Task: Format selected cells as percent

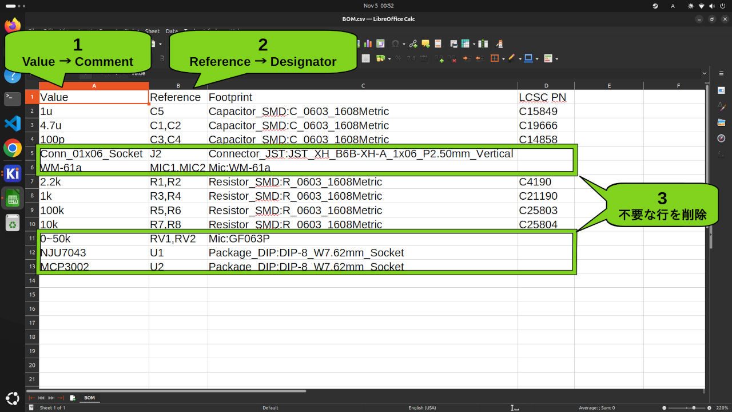Action: pos(399,58)
